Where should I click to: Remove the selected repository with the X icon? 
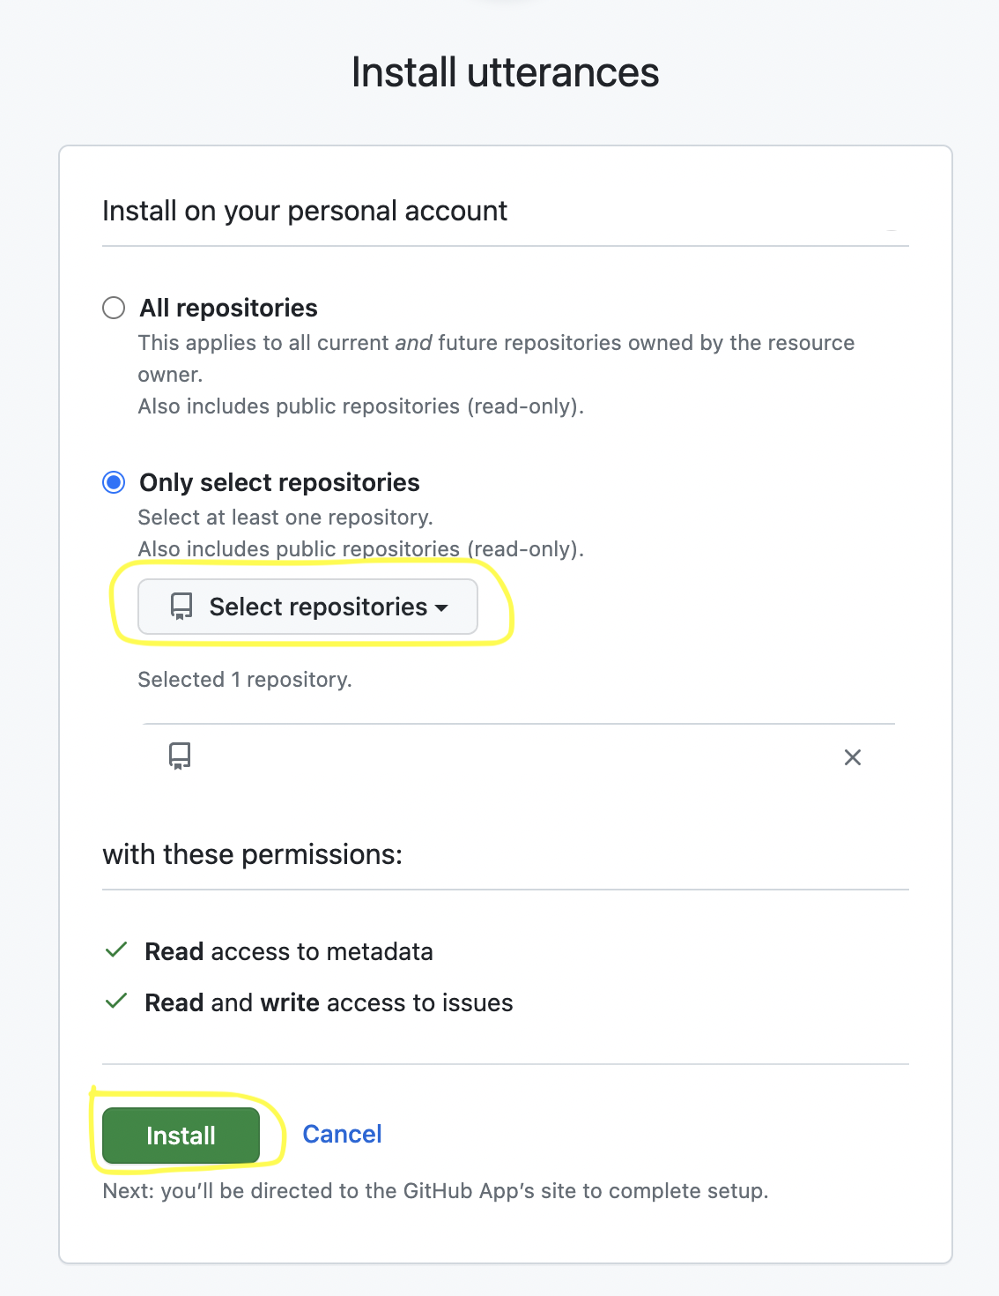(852, 757)
